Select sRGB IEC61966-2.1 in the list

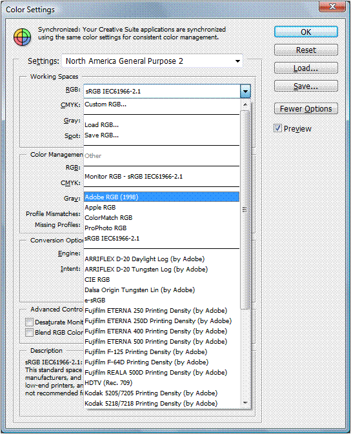click(x=161, y=239)
